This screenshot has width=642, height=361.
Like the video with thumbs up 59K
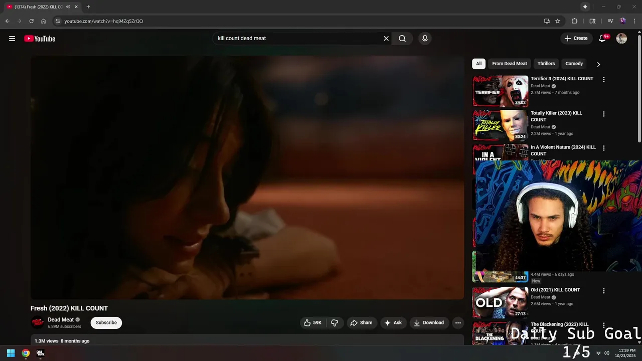tap(312, 323)
